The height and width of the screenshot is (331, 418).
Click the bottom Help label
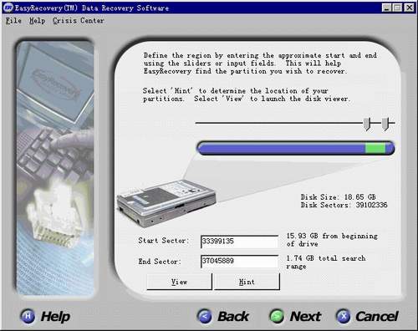pyautogui.click(x=55, y=317)
